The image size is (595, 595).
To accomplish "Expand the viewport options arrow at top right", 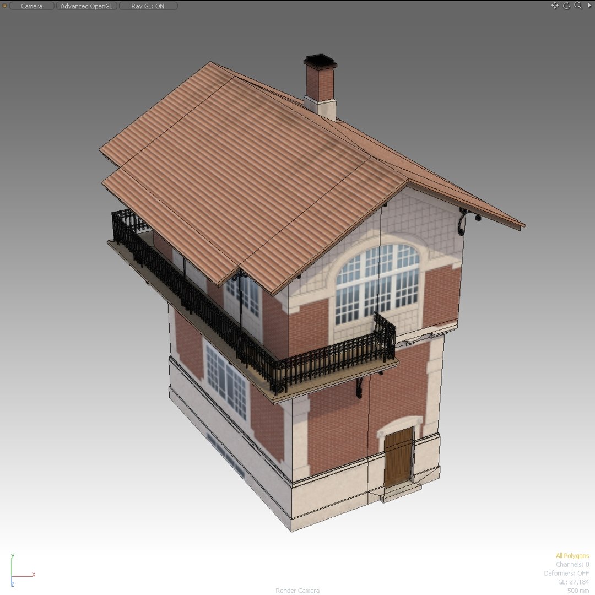I will [x=589, y=6].
